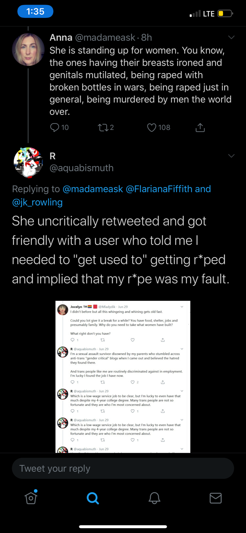Like Anna's tweet with the heart icon
The width and height of the screenshot is (246, 533).
[152, 127]
